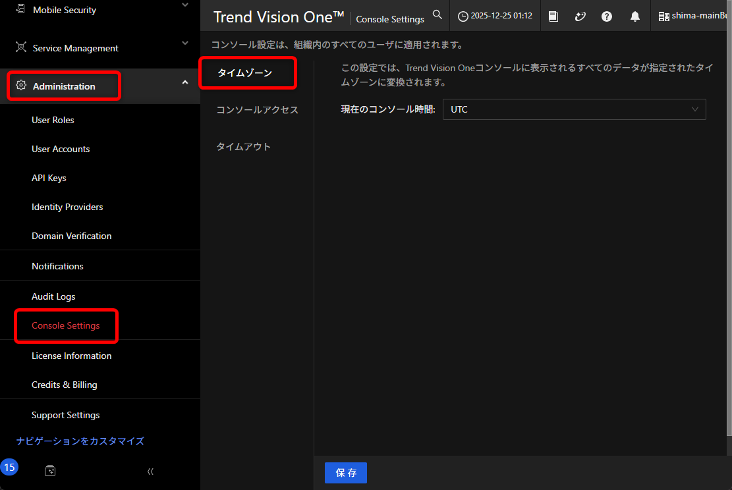Open Audit Logs
This screenshot has height=490, width=732.
coord(53,296)
